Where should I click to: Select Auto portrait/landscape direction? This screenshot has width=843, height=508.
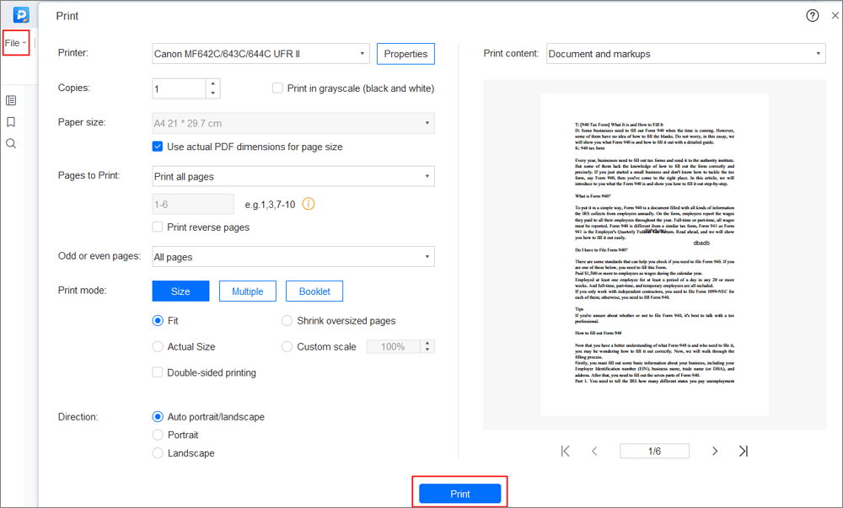pyautogui.click(x=158, y=417)
